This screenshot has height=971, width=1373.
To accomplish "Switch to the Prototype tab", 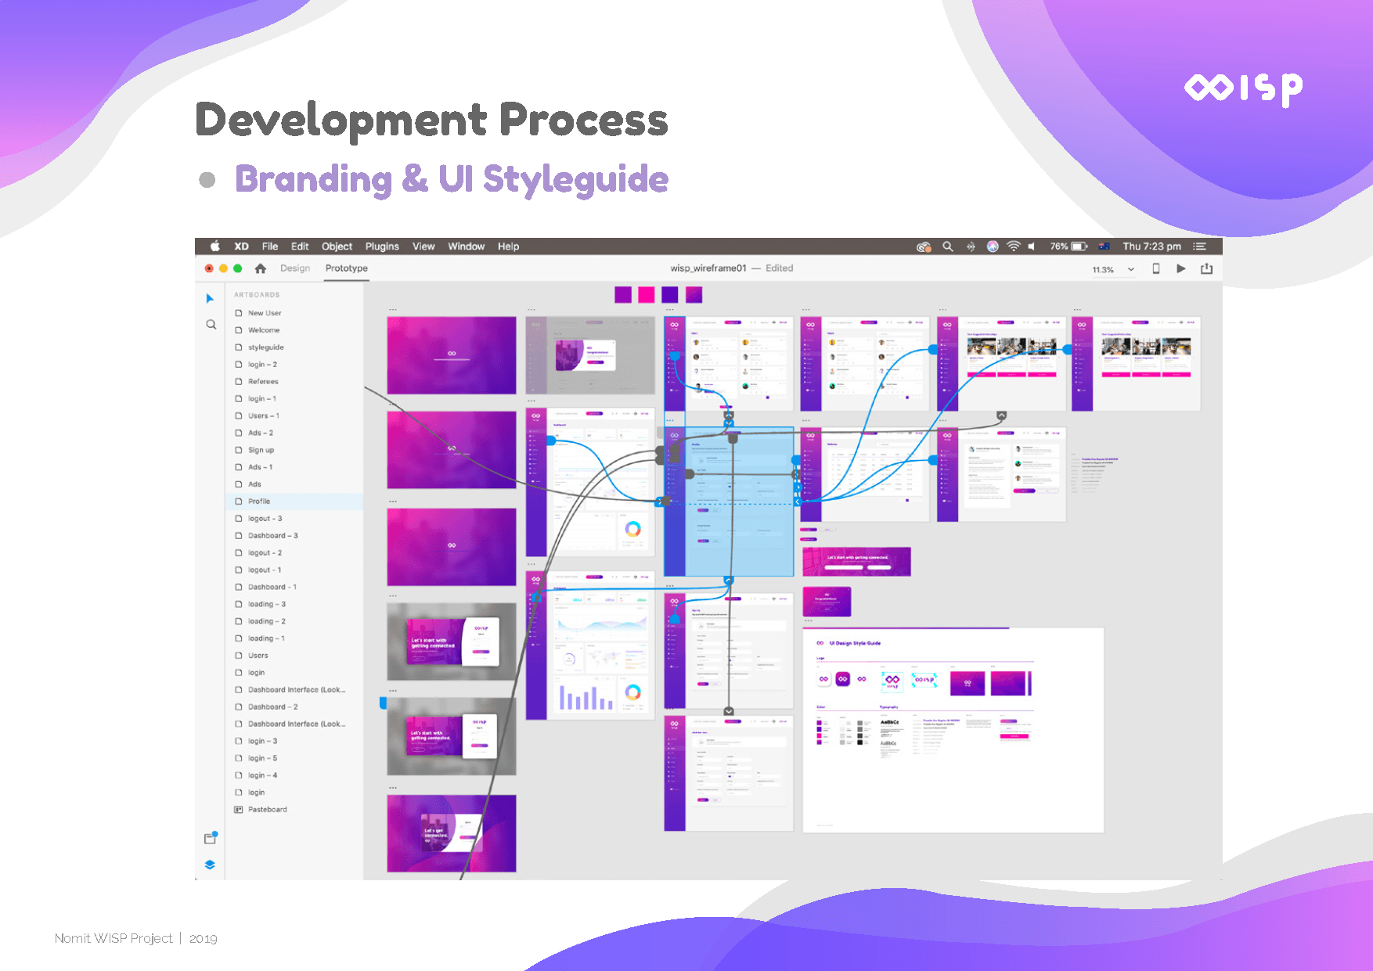I will pyautogui.click(x=346, y=268).
